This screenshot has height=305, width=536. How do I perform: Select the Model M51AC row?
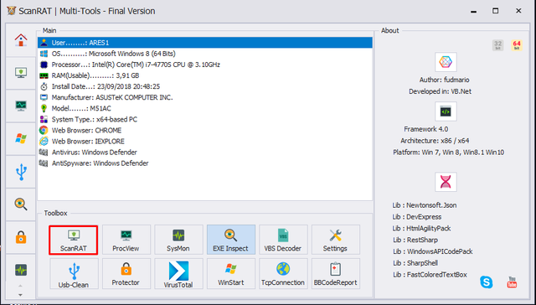(204, 108)
